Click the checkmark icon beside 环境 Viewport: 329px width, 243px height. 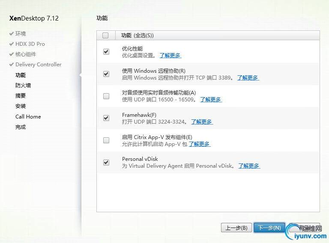(x=12, y=33)
